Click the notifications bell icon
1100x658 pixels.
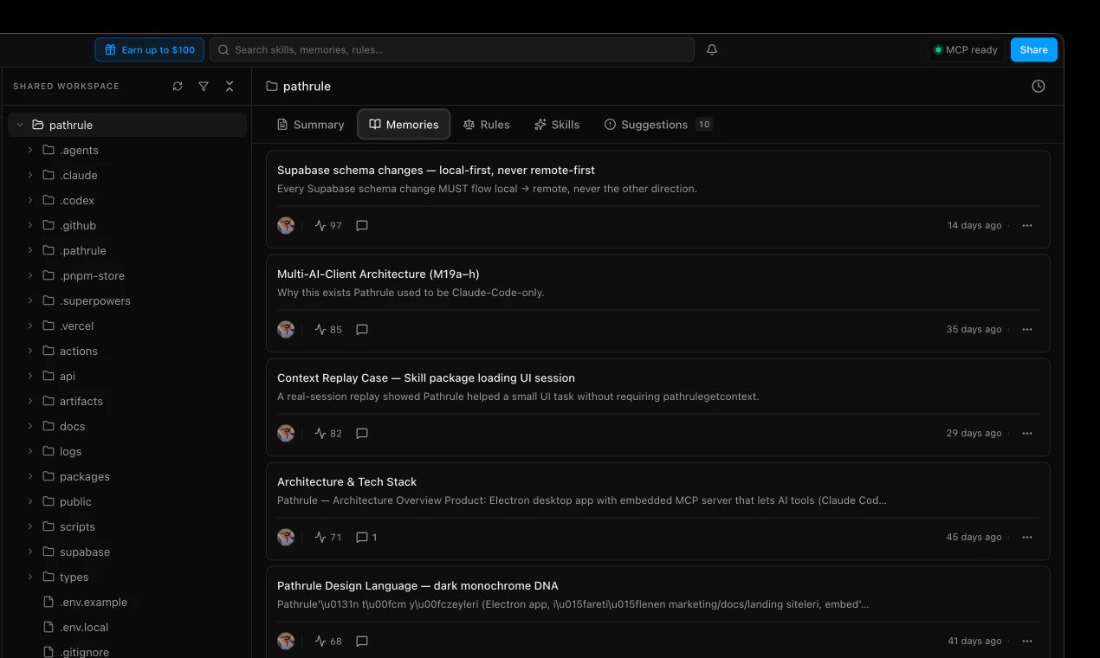712,50
